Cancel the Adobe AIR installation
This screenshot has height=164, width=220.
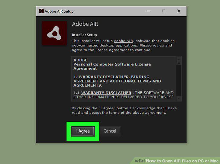[110, 131]
